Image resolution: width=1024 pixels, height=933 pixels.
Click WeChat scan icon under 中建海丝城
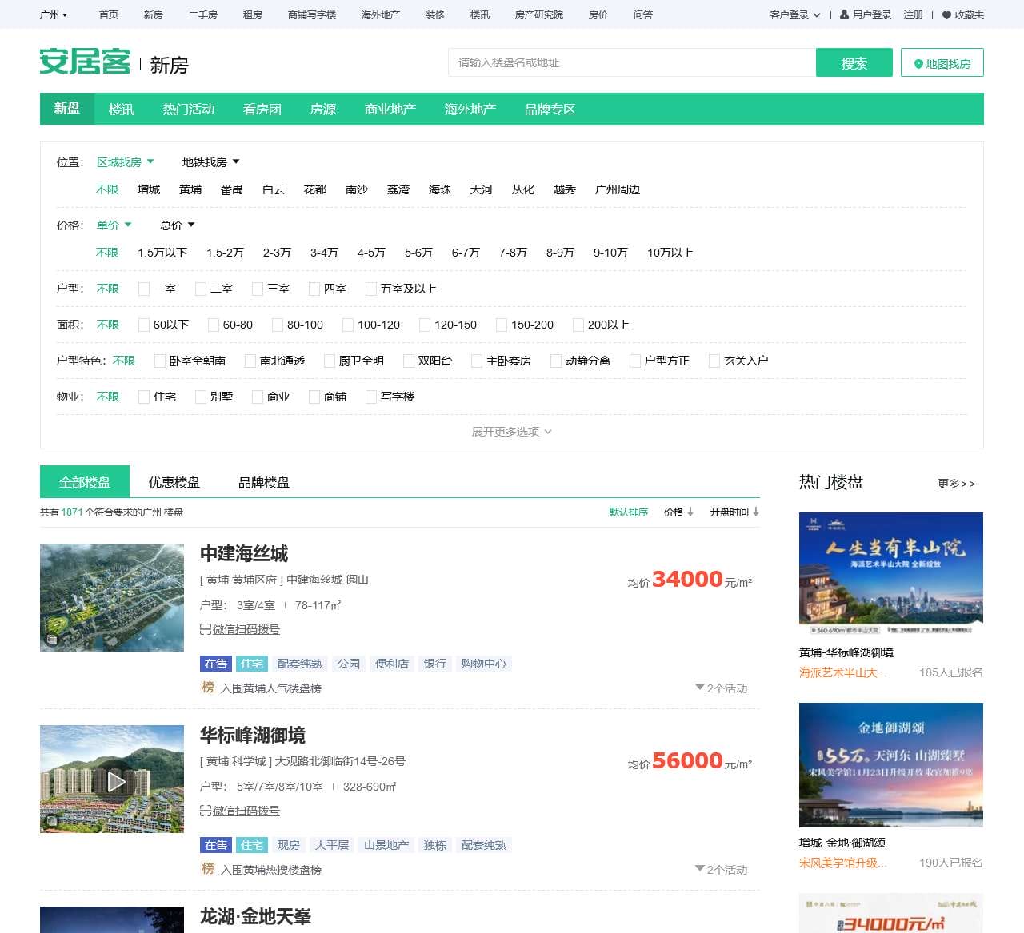[x=206, y=629]
